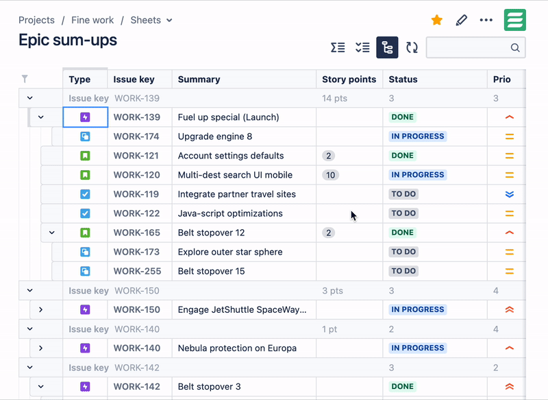Screen dimensions: 548x400
Task: Click the epic icon for WORK-140
Action: (x=85, y=349)
